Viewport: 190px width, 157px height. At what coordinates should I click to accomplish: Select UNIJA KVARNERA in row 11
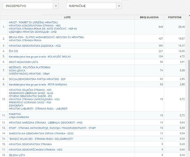pos(19,117)
